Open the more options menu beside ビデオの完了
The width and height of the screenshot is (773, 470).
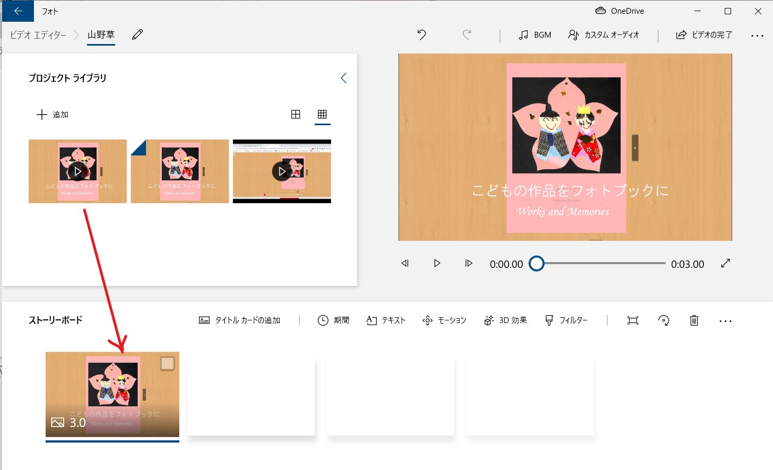[757, 36]
